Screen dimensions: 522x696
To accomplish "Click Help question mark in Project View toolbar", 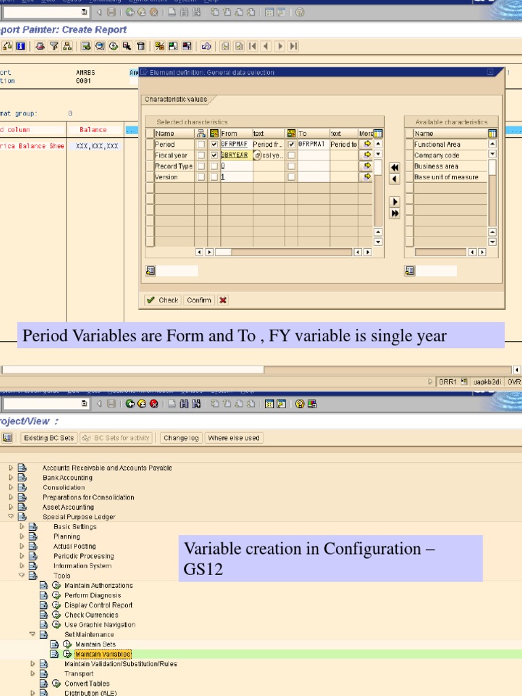I will point(300,404).
